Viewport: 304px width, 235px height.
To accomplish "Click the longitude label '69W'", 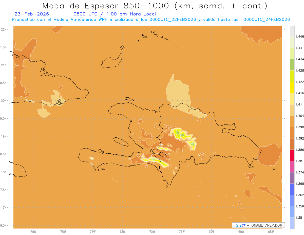I will tap(241, 232).
